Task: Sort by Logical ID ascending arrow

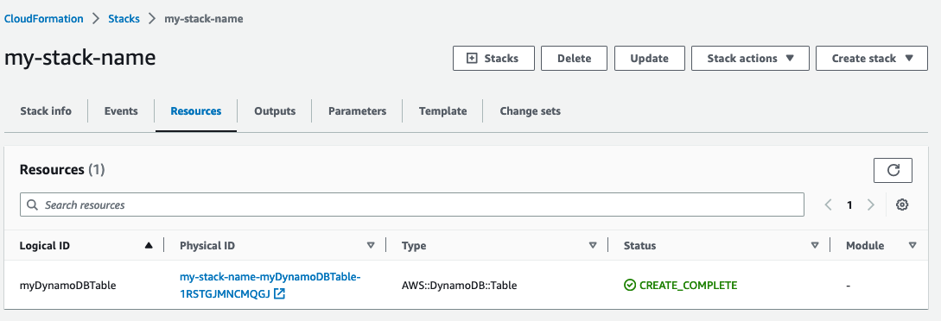Action: point(149,246)
